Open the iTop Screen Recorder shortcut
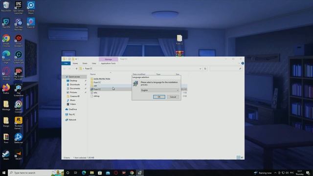This screenshot has height=176, width=313. point(19,74)
